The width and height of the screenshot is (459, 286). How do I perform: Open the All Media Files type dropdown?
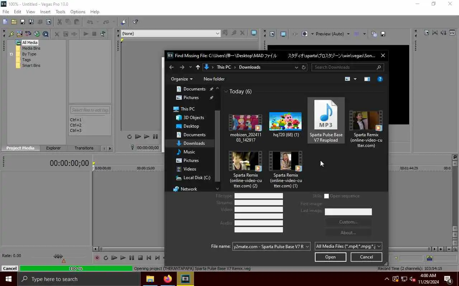379,246
